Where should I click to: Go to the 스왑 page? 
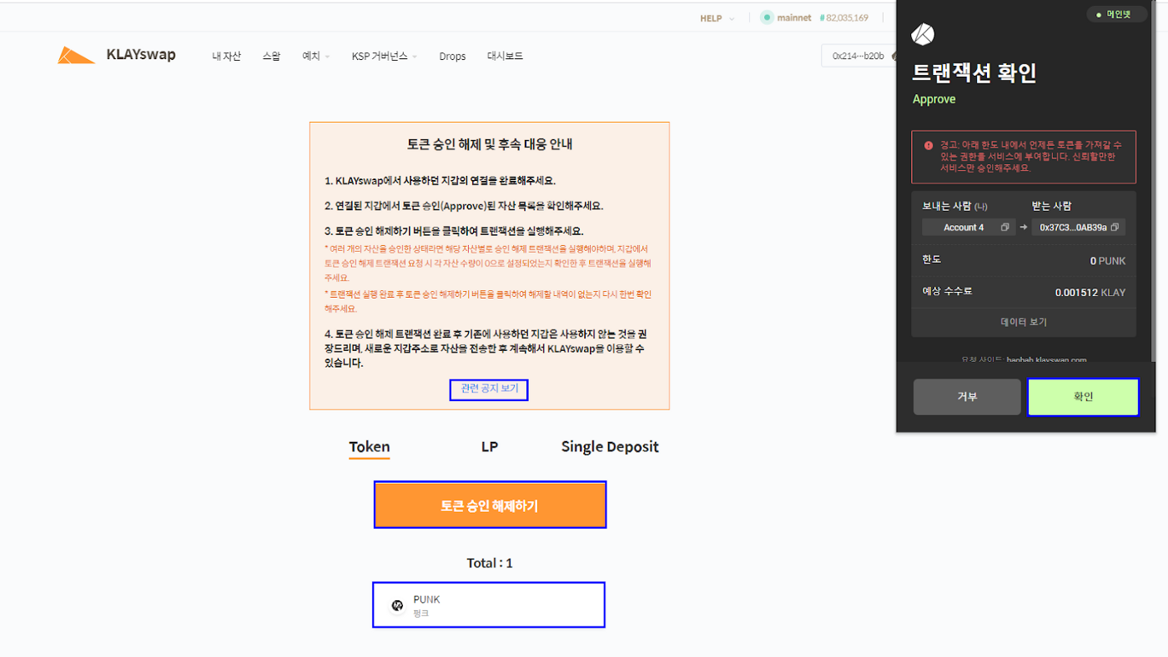tap(271, 57)
